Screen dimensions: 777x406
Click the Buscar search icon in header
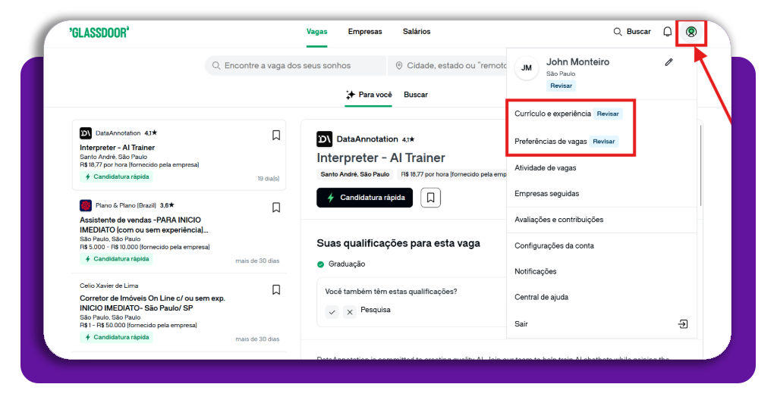(x=618, y=32)
